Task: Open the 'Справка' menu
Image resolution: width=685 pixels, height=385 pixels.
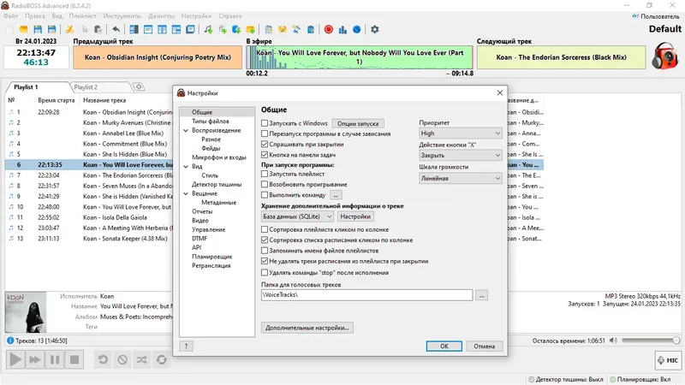Action: click(x=229, y=16)
